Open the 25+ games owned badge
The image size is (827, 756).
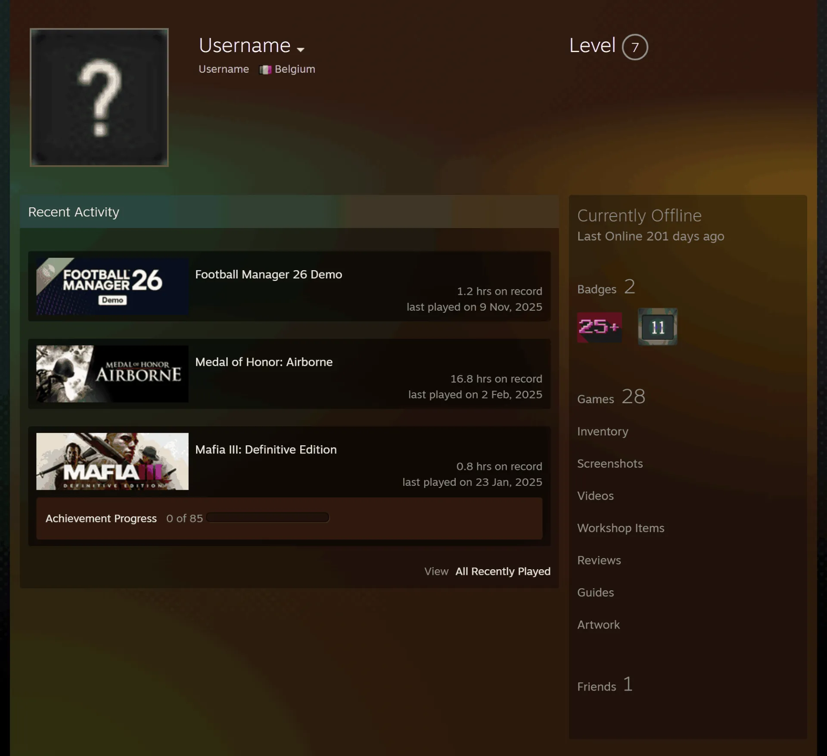(599, 327)
